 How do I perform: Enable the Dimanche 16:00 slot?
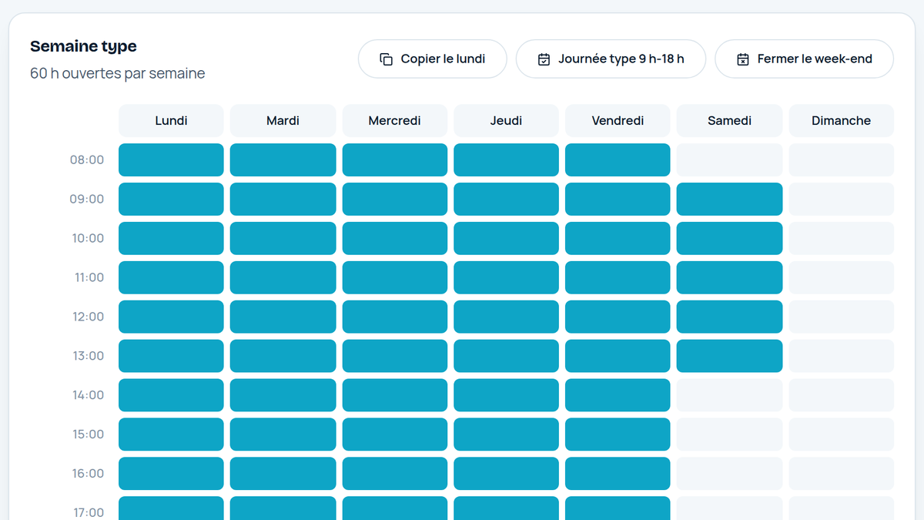(x=841, y=474)
